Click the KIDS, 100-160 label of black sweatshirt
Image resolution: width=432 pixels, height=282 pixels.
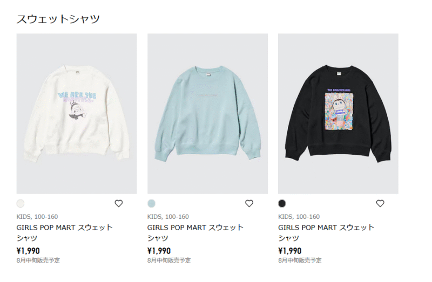coord(299,217)
